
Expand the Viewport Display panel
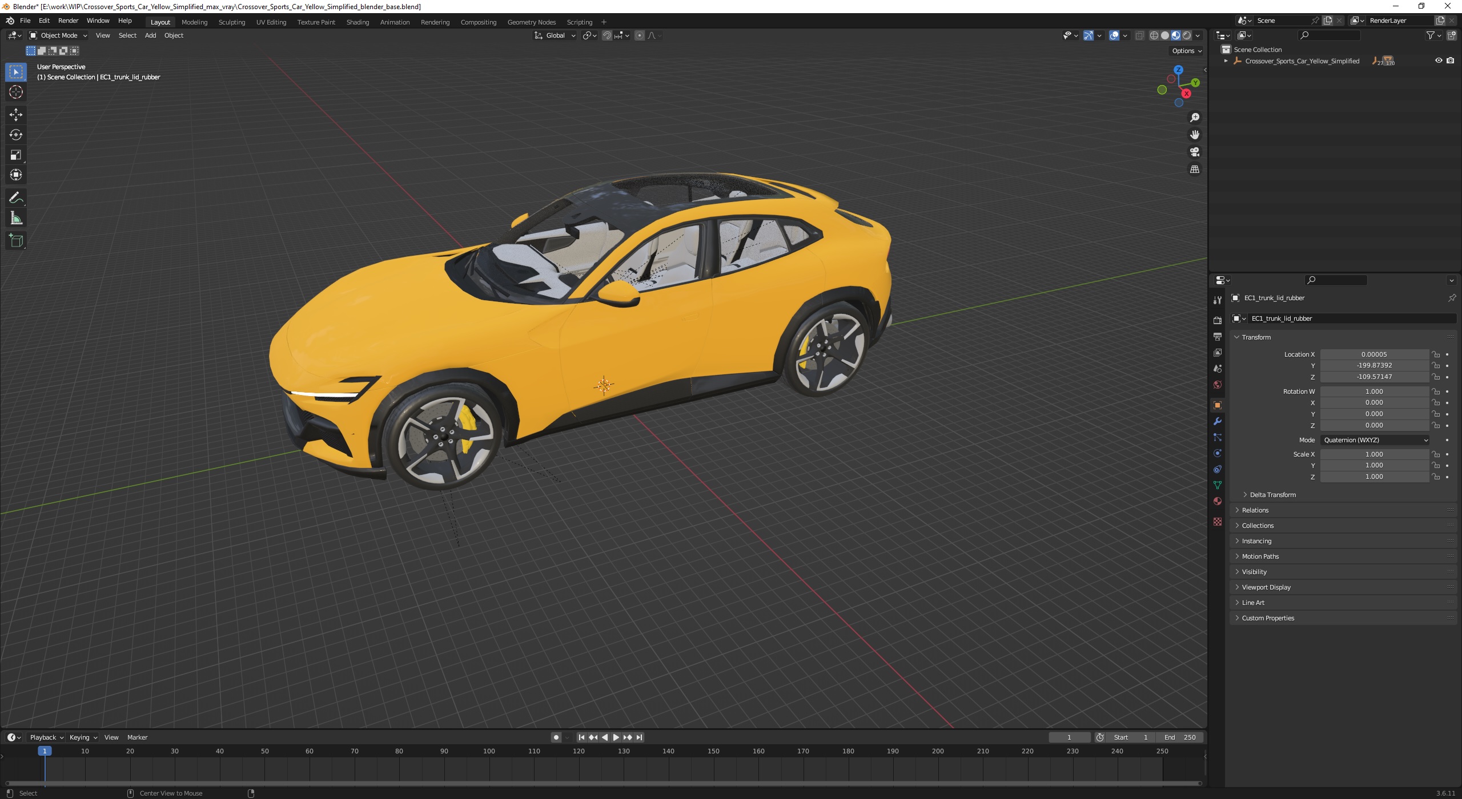pos(1266,587)
